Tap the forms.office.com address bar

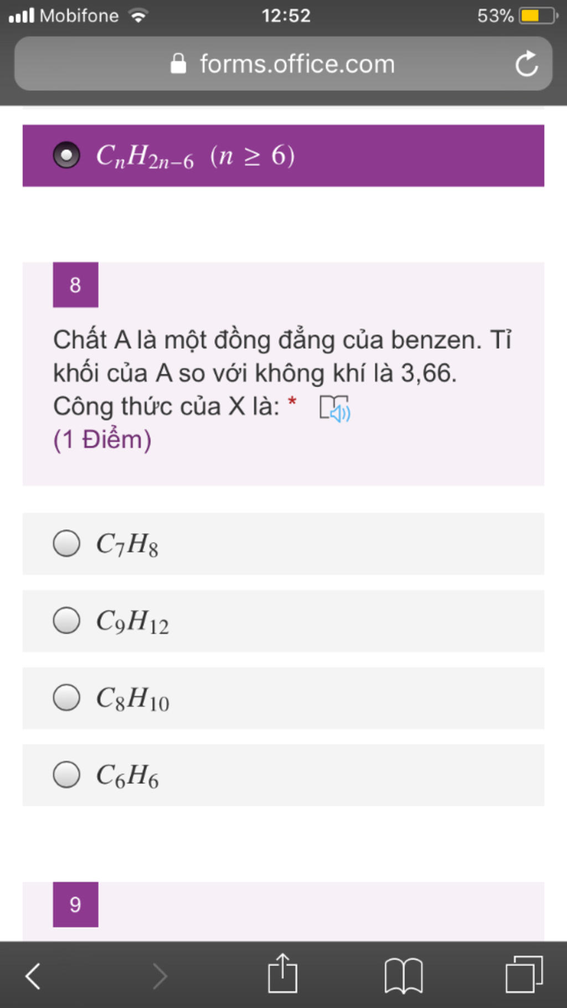click(x=283, y=64)
